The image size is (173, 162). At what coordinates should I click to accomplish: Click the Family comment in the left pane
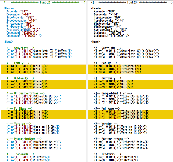tap(18, 63)
